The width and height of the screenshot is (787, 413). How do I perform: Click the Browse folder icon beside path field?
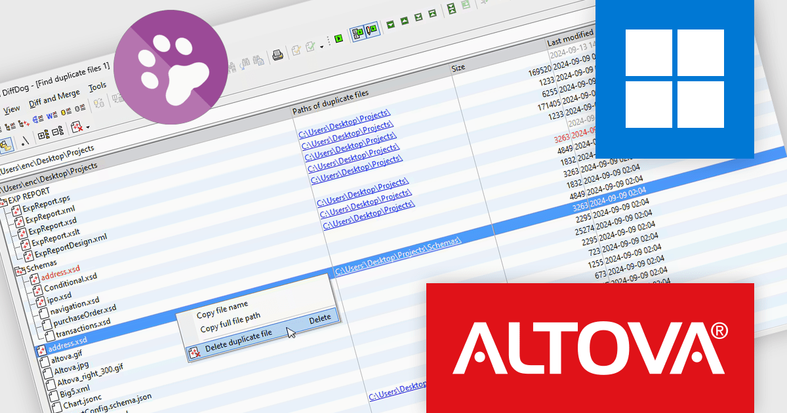pyautogui.click(x=6, y=146)
